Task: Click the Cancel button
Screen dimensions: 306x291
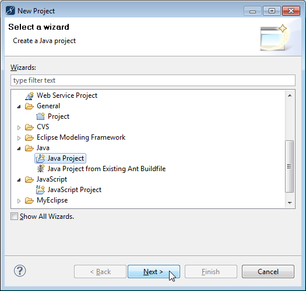Action: pos(268,271)
